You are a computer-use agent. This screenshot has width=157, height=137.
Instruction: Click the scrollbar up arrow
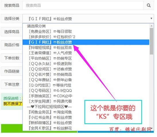152,26
